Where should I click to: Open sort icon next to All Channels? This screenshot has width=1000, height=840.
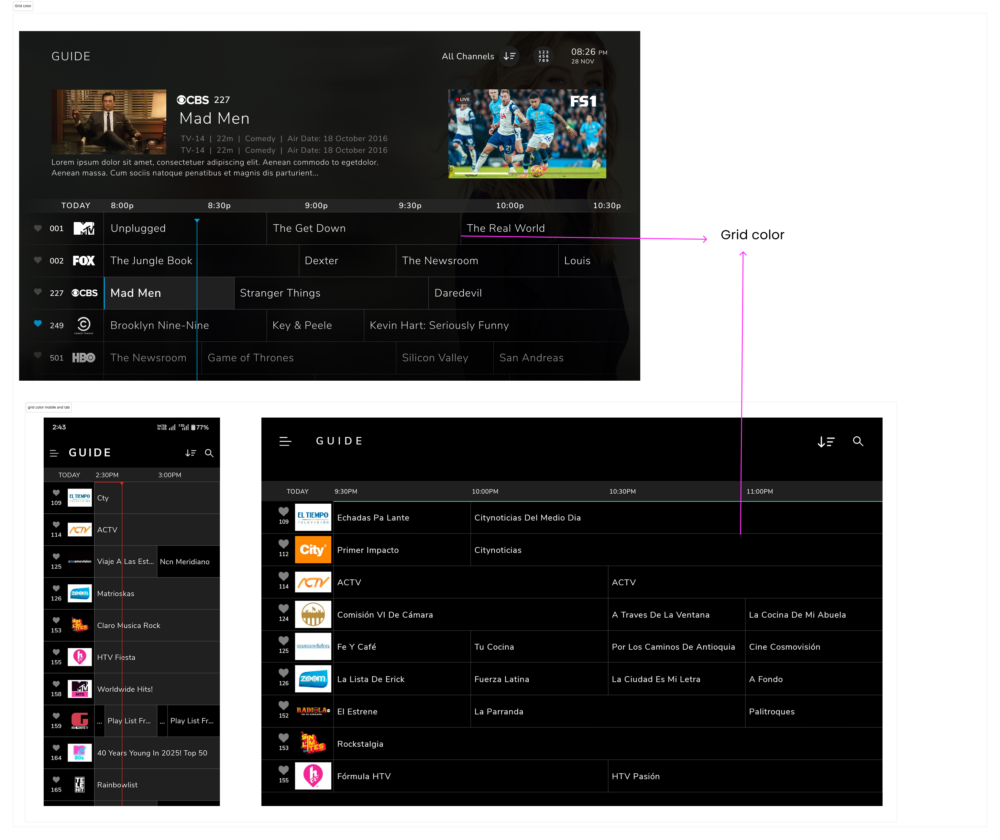pos(510,56)
